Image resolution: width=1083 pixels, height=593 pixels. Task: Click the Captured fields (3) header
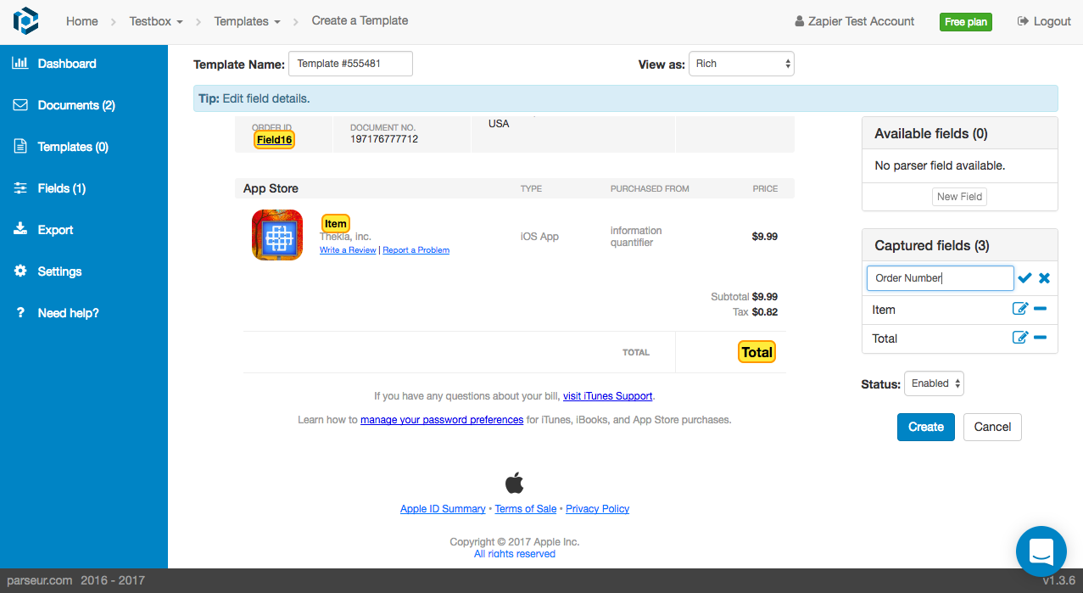[x=960, y=245]
